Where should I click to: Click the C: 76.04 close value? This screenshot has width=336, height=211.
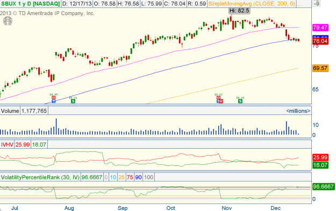175,4
